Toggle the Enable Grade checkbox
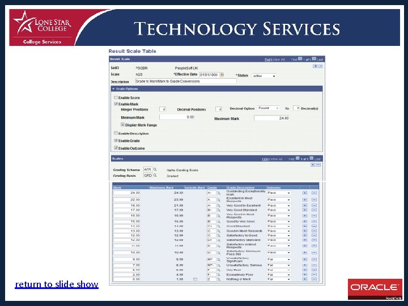The image size is (408, 306). coord(116,141)
